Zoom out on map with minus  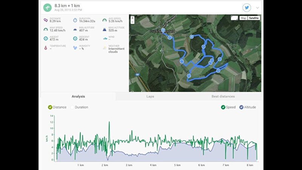133,22
